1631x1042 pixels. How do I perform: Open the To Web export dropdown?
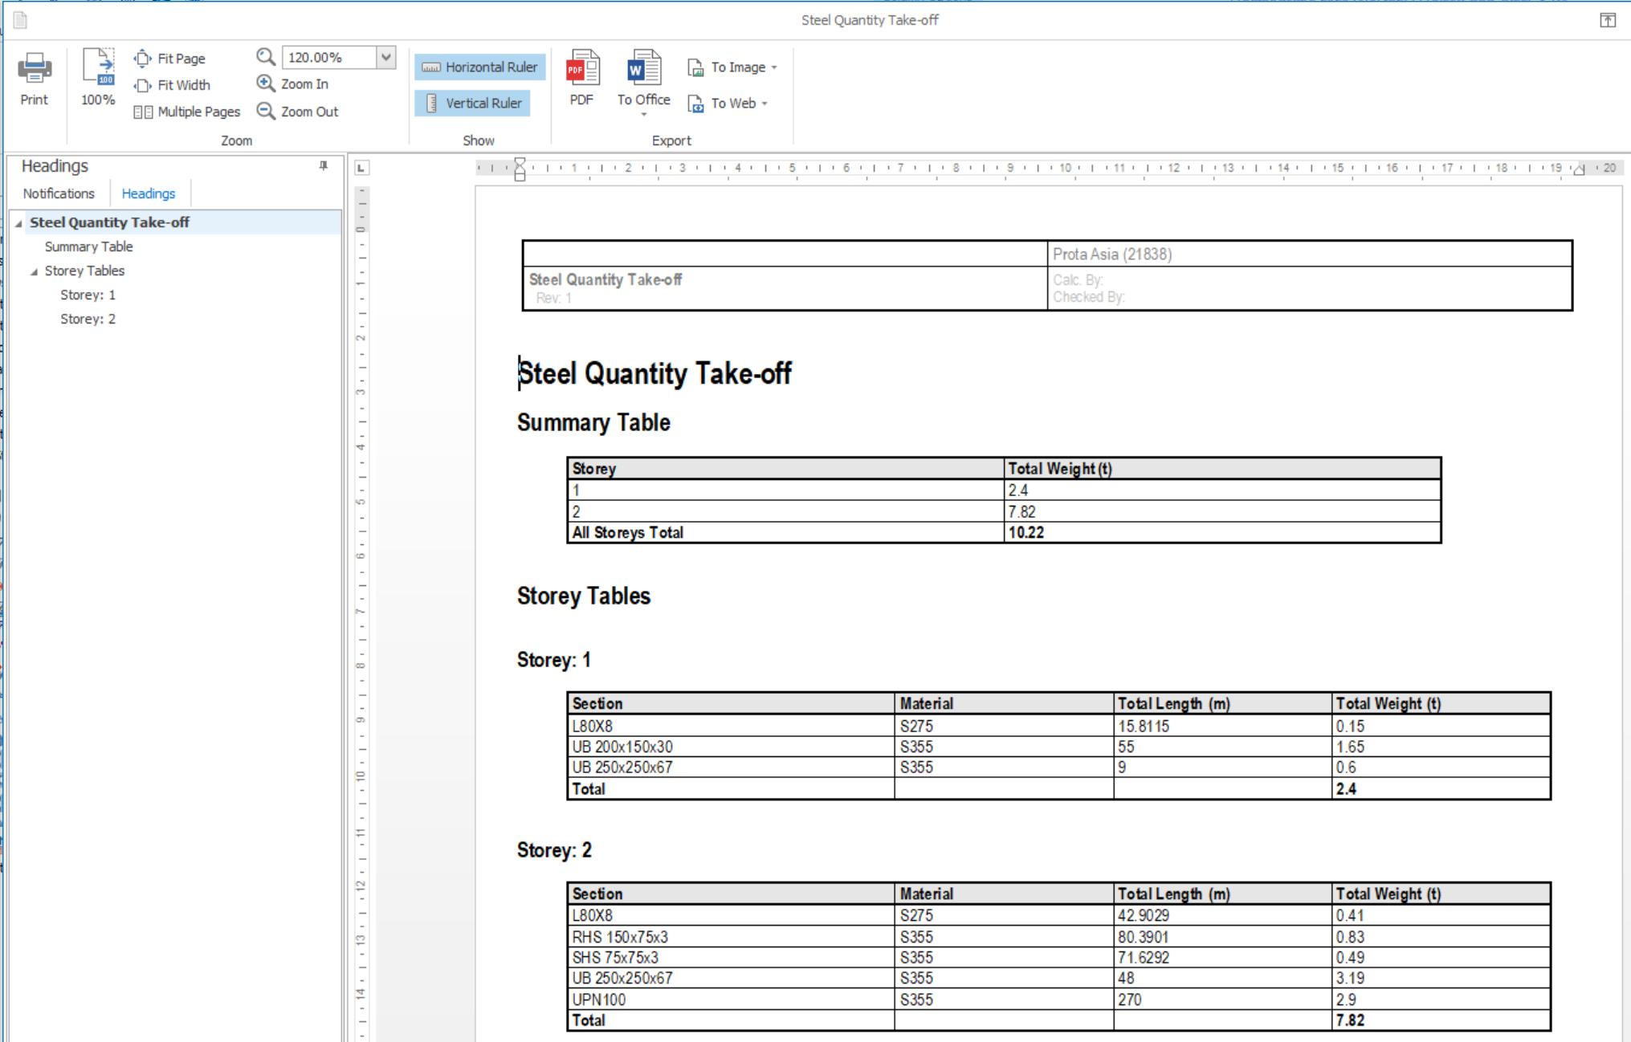pos(765,104)
